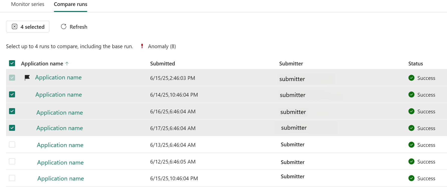The height and width of the screenshot is (187, 447).
Task: Switch to the Monitor series tab
Action: pyautogui.click(x=28, y=4)
